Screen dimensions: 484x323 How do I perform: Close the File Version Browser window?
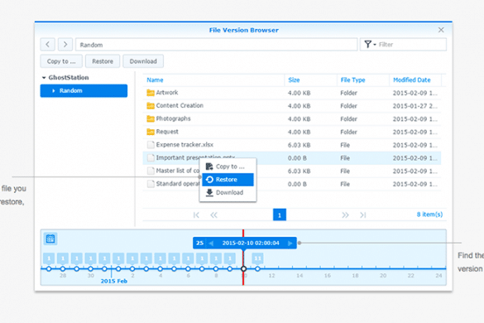[x=441, y=30]
